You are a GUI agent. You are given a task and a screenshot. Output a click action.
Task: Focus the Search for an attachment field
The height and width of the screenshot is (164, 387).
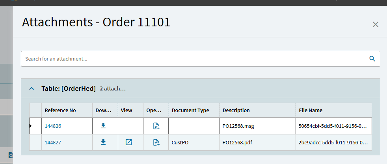[x=193, y=59]
